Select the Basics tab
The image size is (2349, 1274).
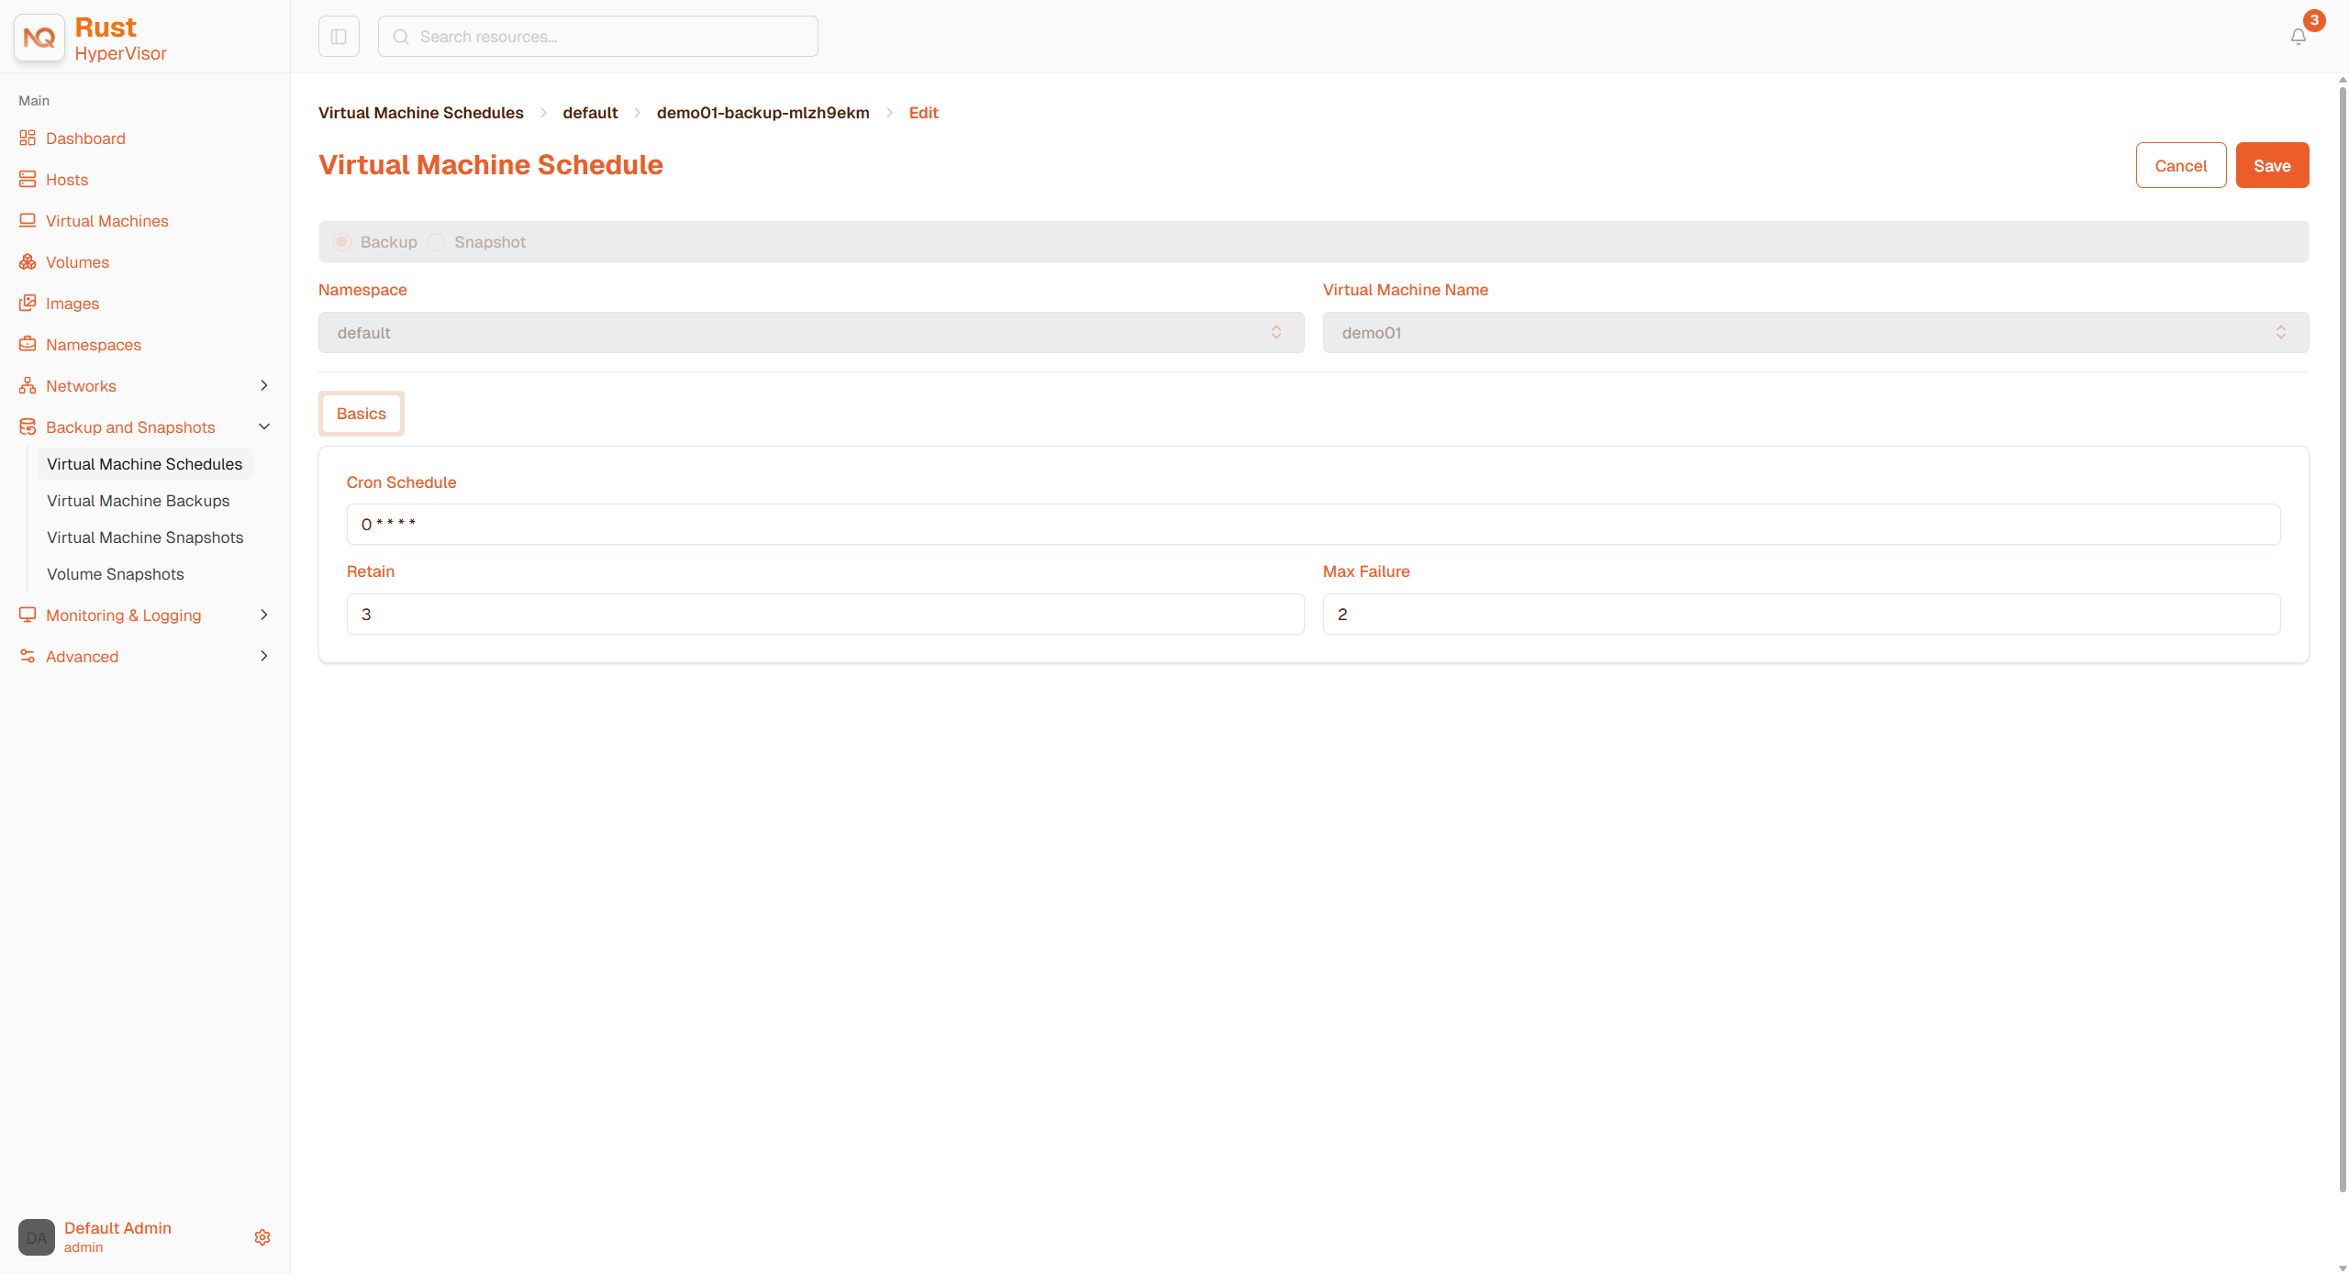[362, 414]
